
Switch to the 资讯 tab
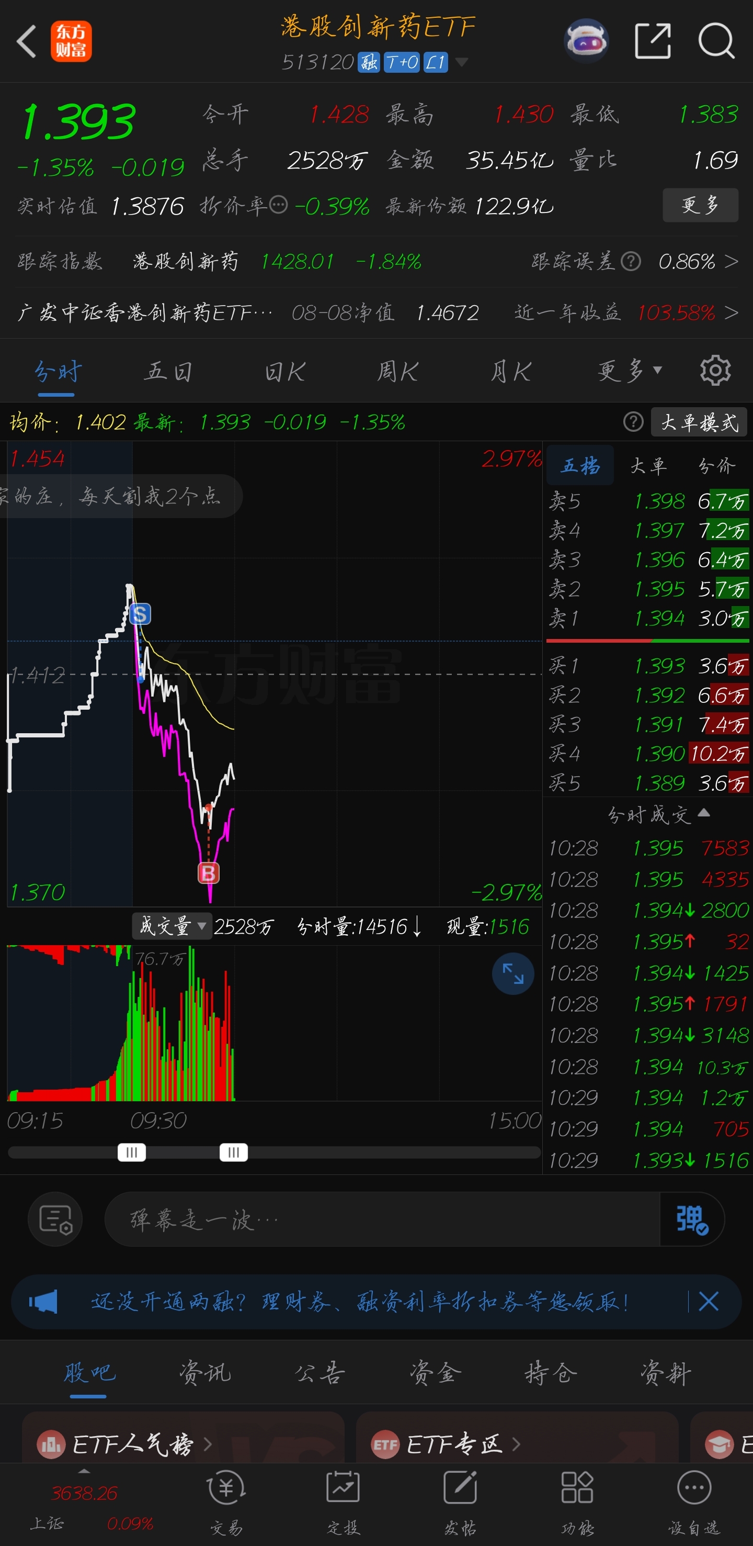click(204, 1373)
